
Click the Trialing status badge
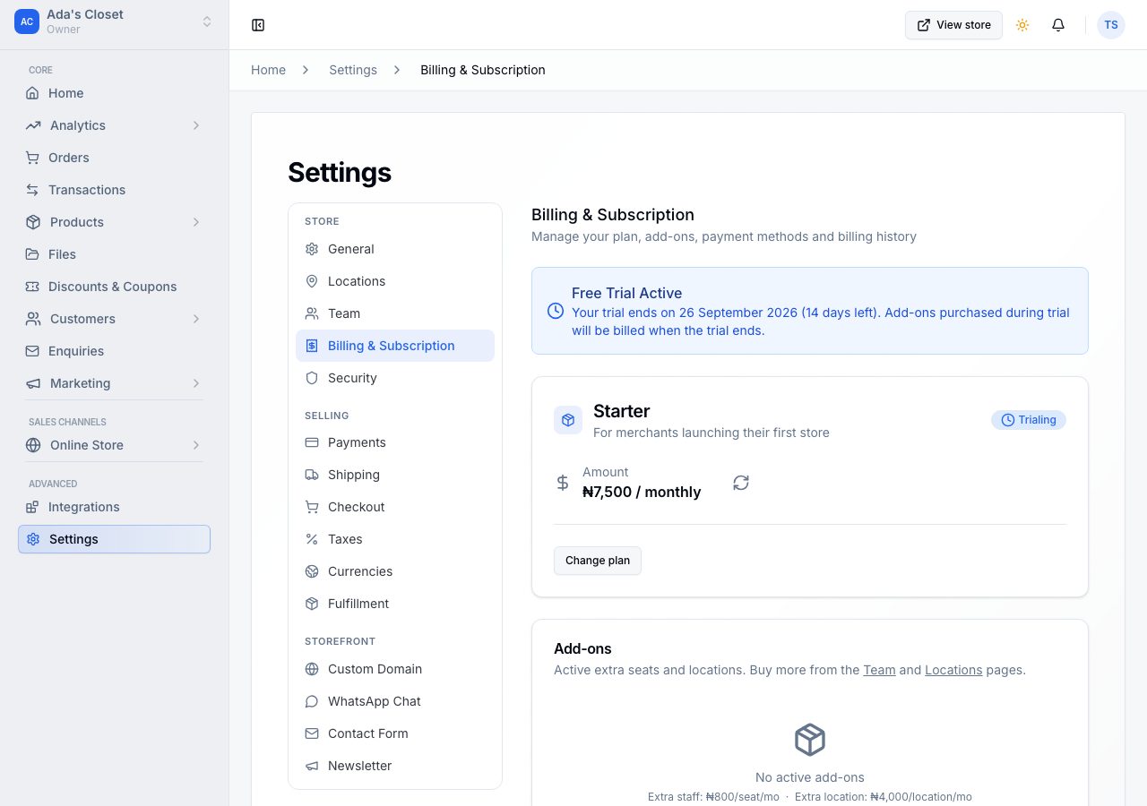pos(1029,420)
